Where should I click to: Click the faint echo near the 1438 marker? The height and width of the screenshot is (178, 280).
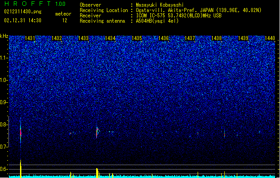tap(224, 134)
